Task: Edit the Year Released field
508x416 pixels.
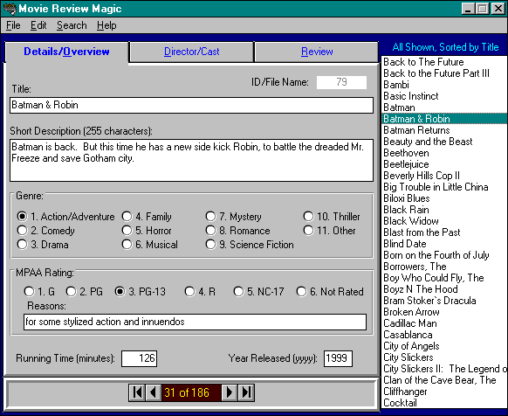Action: [x=338, y=358]
